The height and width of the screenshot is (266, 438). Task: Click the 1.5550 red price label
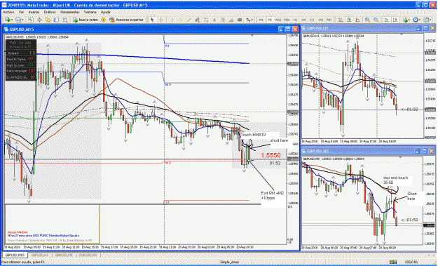point(271,155)
